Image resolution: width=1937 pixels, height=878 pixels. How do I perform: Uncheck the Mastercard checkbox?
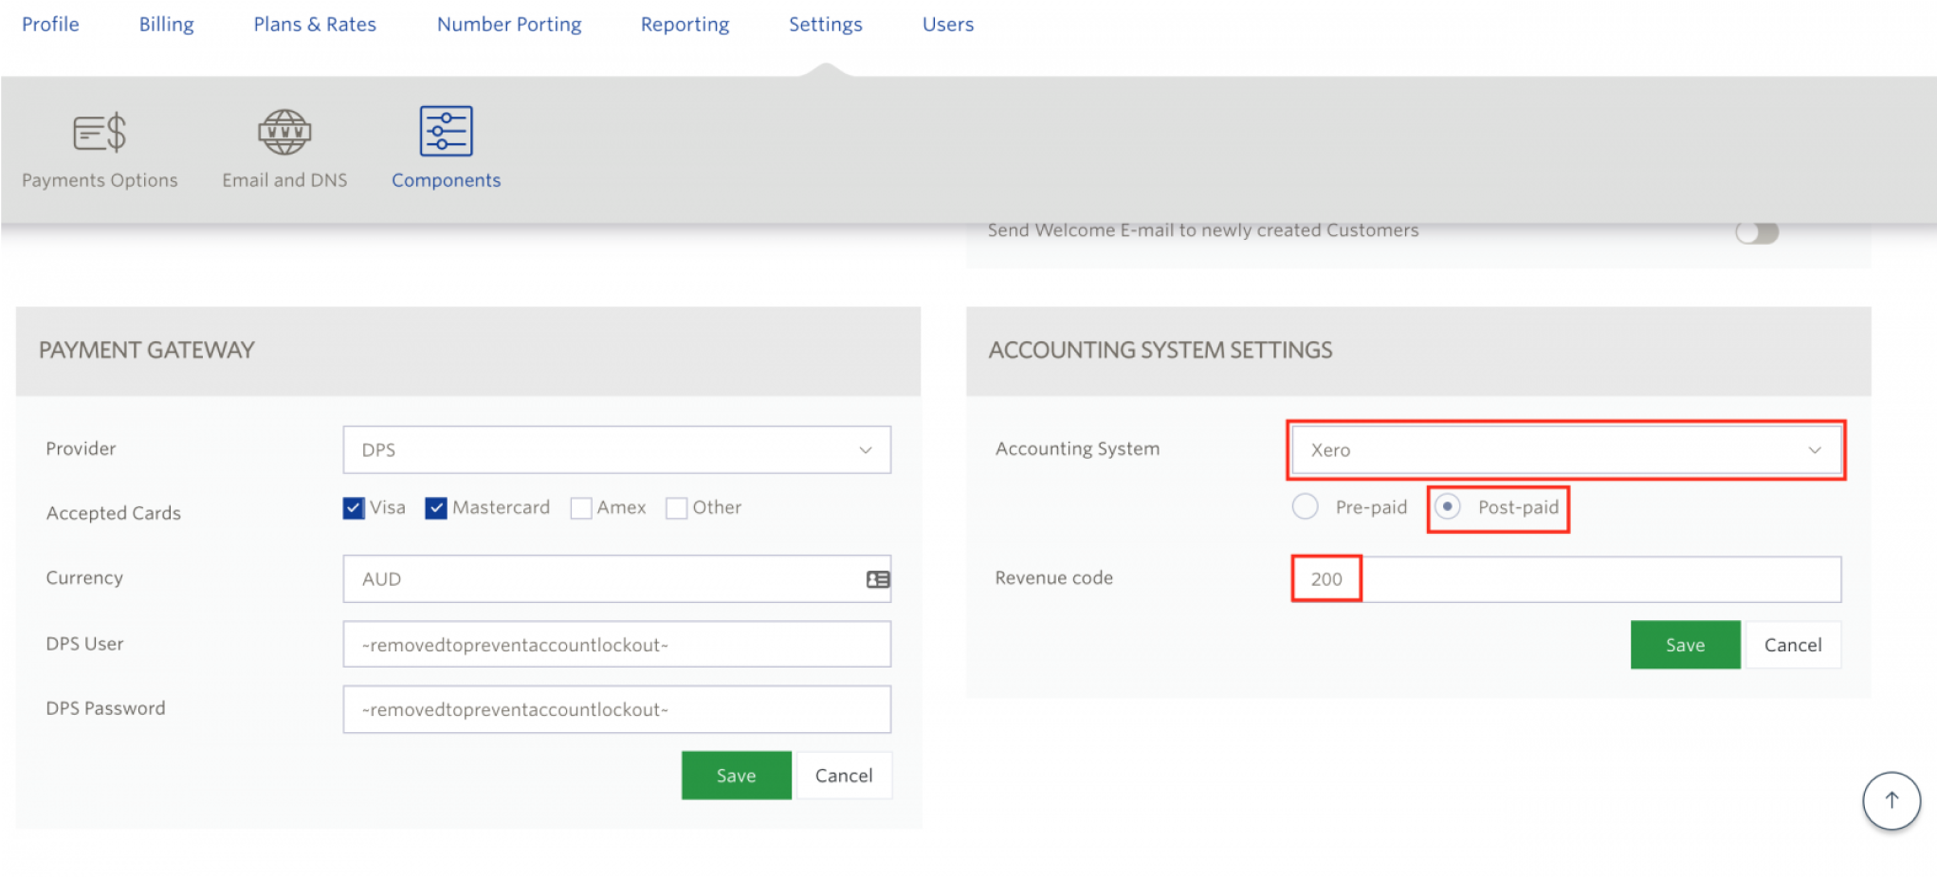pos(436,508)
